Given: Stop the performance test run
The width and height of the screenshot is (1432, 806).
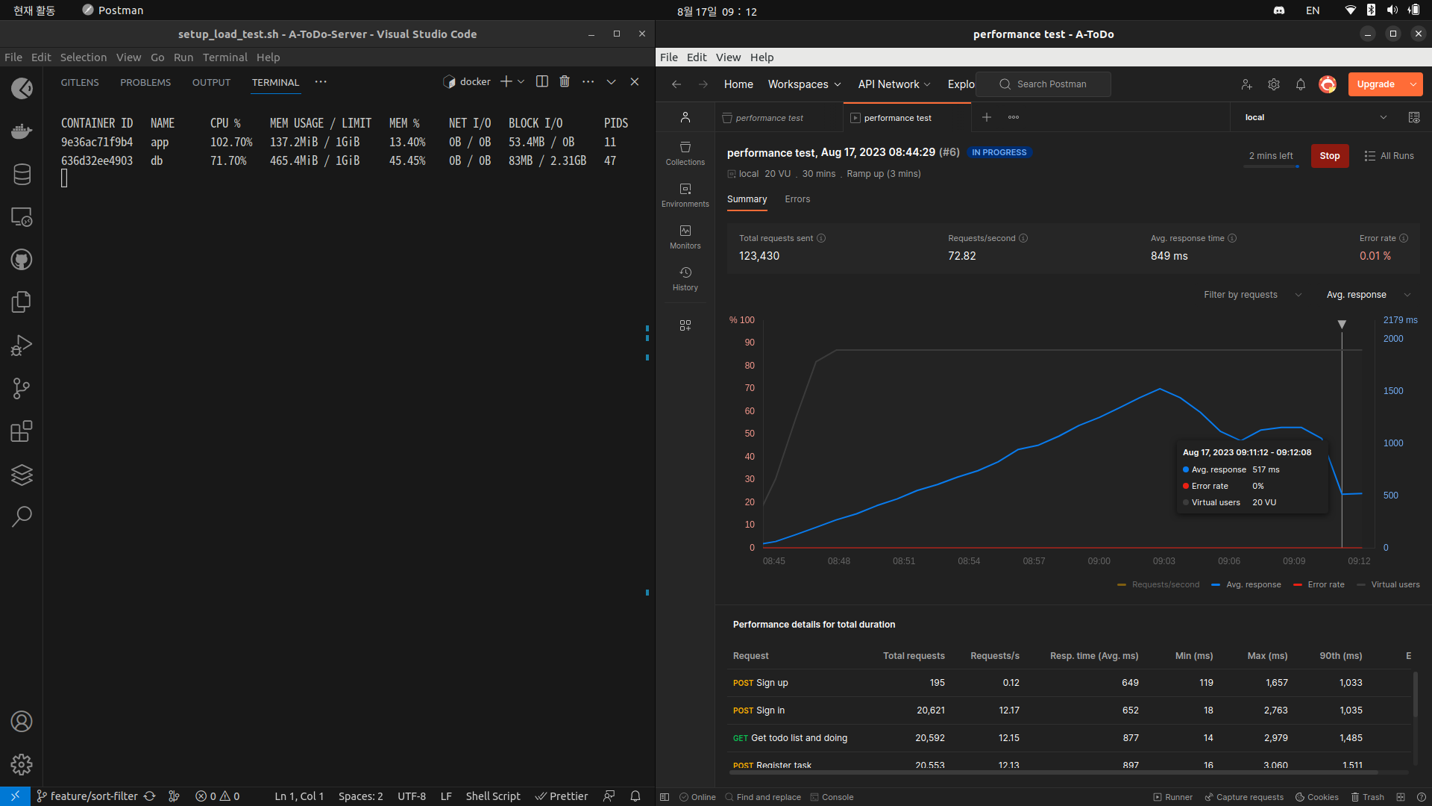Looking at the screenshot, I should tap(1330, 156).
